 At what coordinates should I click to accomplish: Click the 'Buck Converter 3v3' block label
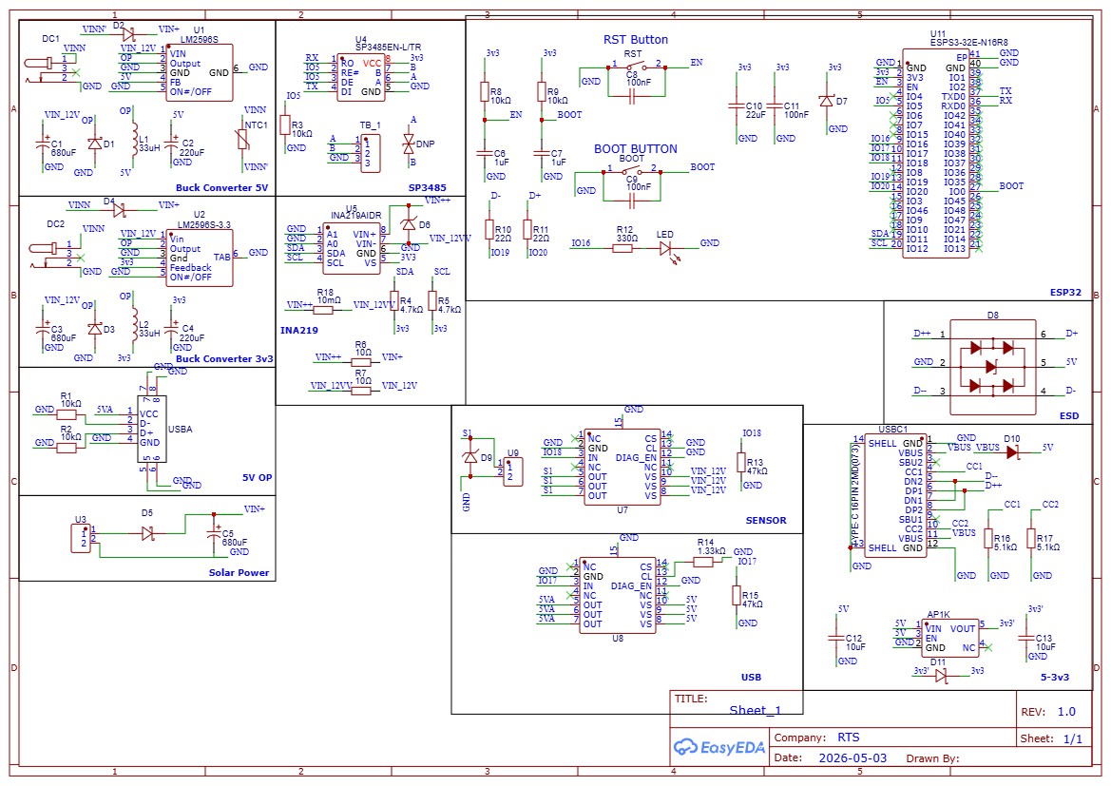click(x=224, y=358)
